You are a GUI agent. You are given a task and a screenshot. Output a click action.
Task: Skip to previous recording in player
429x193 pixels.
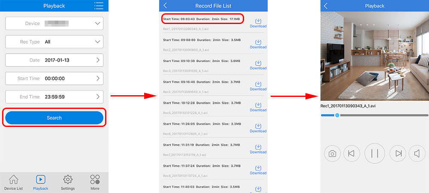pyautogui.click(x=351, y=154)
